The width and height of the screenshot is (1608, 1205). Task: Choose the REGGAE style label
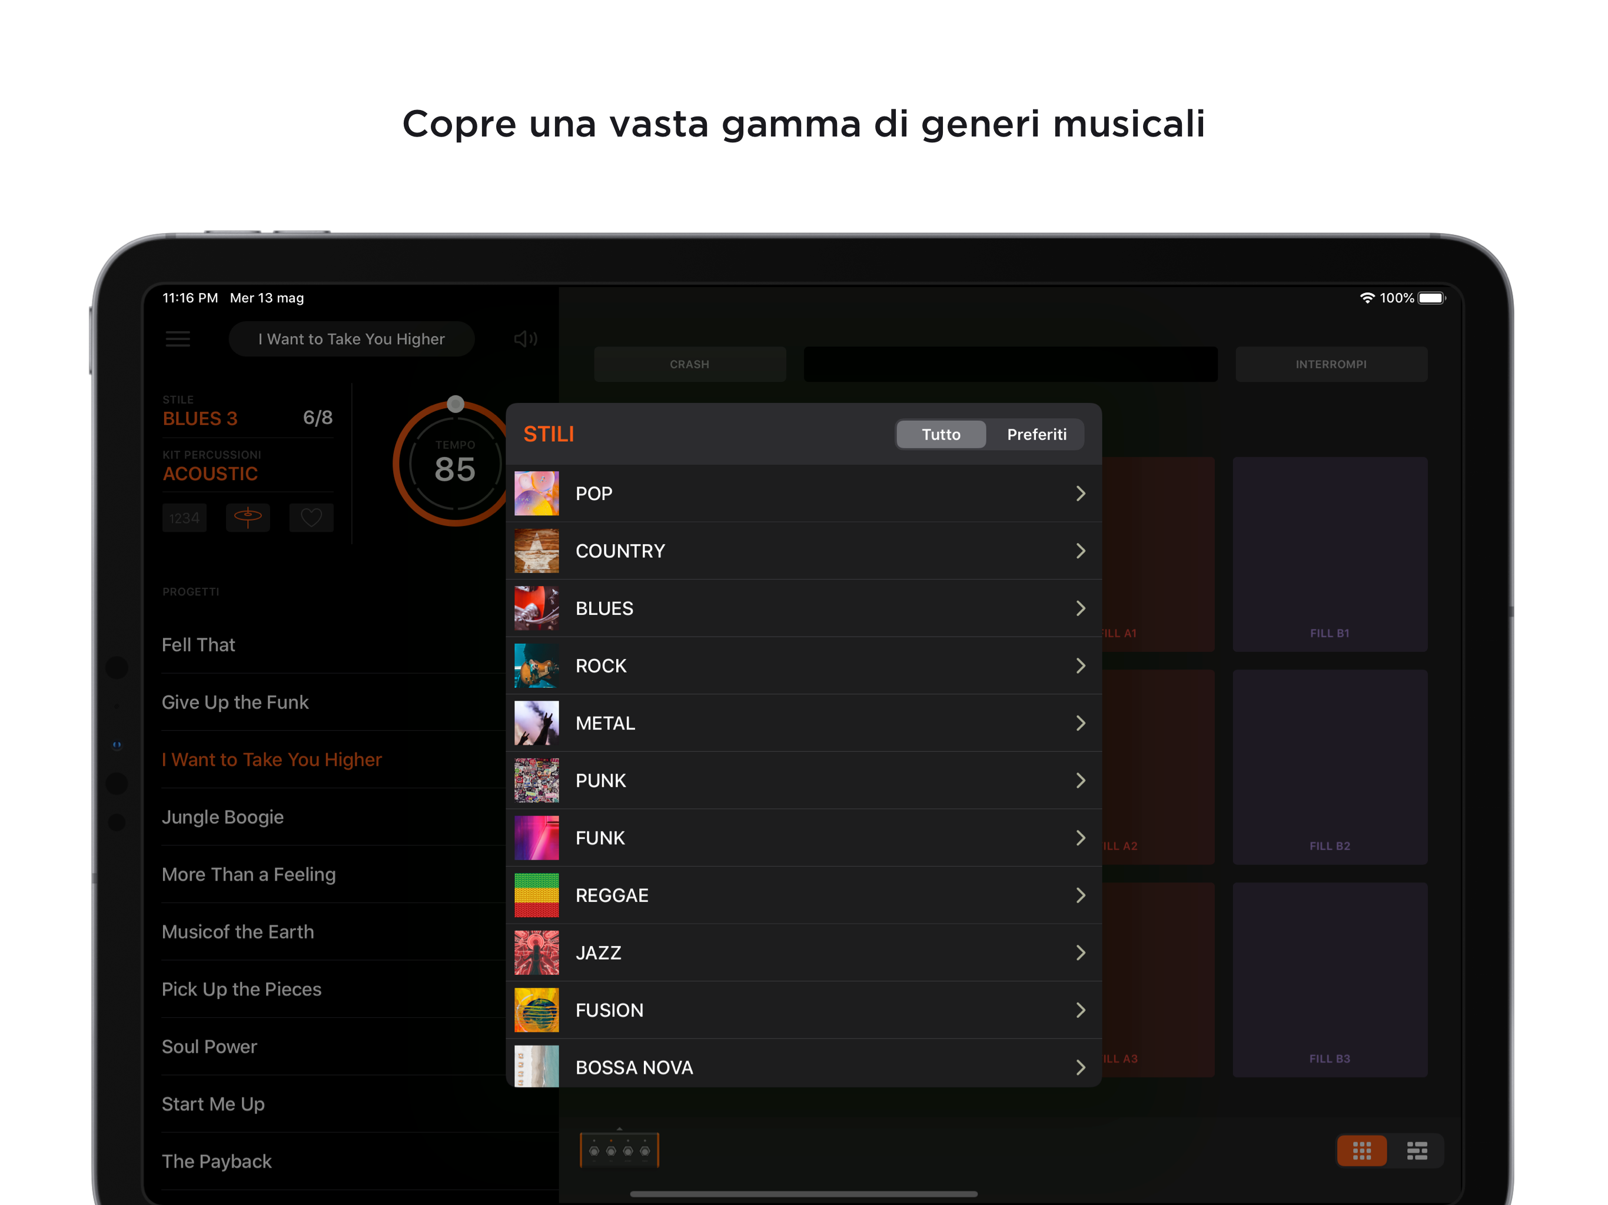(x=612, y=896)
